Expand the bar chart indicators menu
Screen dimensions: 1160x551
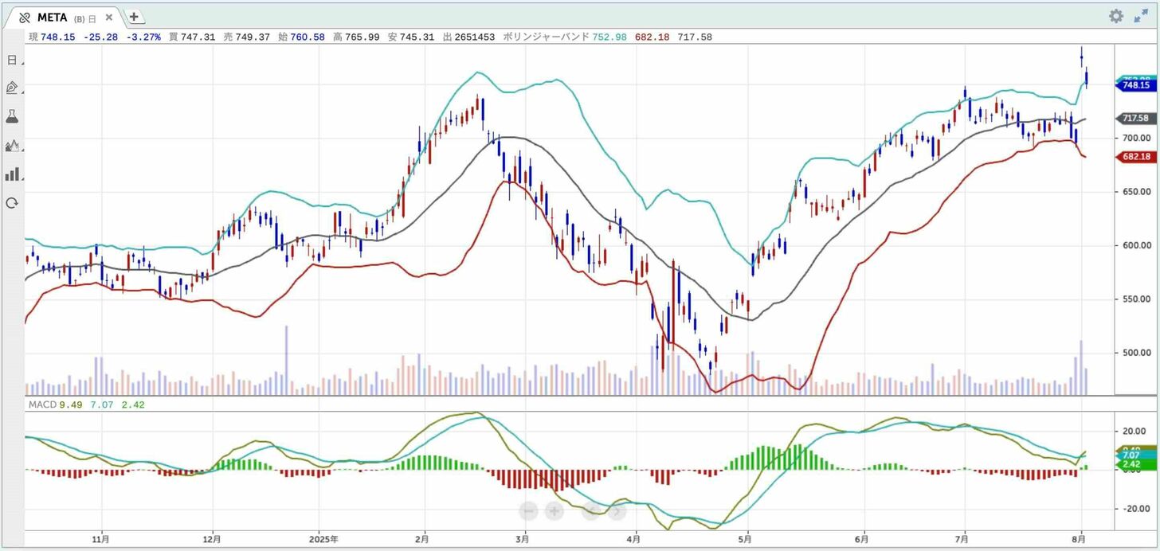click(x=12, y=174)
